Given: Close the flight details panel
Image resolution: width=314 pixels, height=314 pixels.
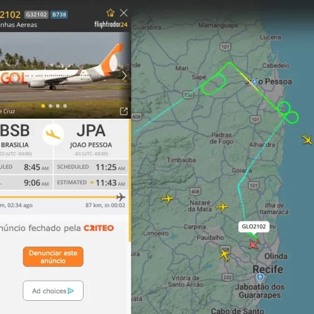Looking at the screenshot, I should (x=124, y=13).
